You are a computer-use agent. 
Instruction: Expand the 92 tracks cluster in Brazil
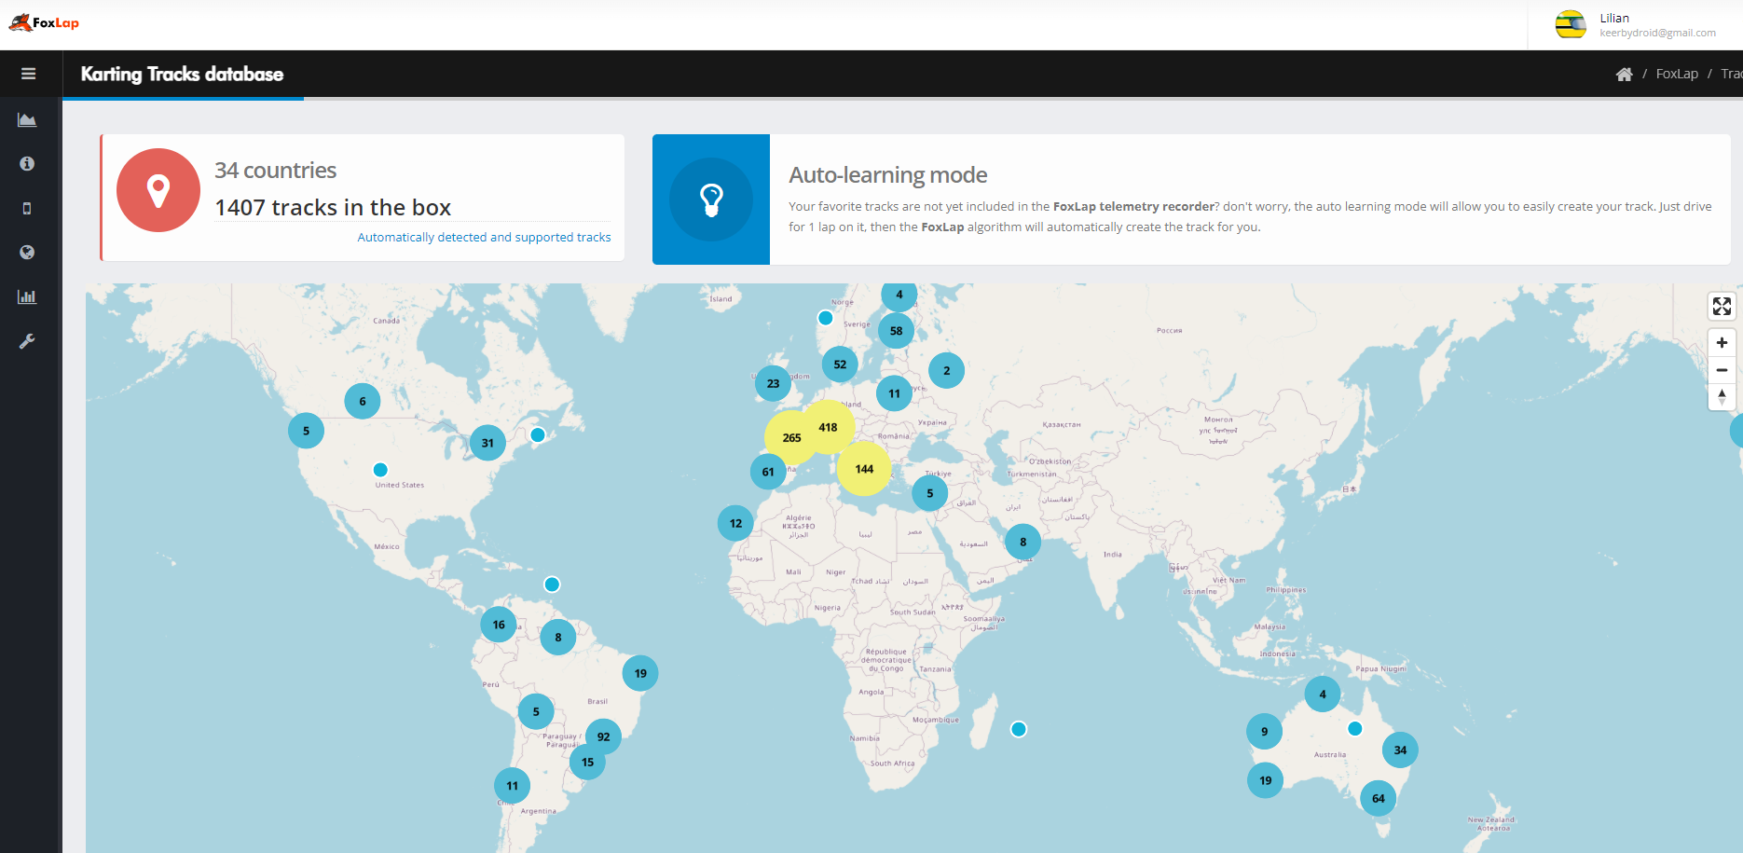click(x=603, y=736)
